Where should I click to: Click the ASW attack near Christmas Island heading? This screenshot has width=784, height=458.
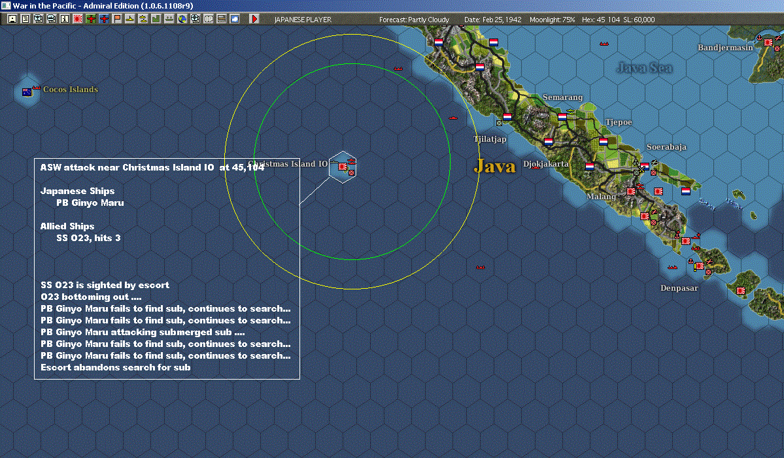[152, 167]
